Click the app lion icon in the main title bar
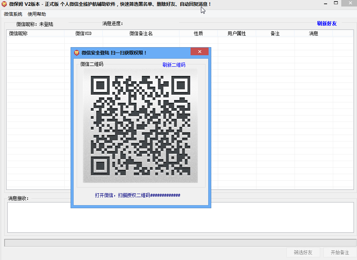The image size is (357, 260). (4, 4)
